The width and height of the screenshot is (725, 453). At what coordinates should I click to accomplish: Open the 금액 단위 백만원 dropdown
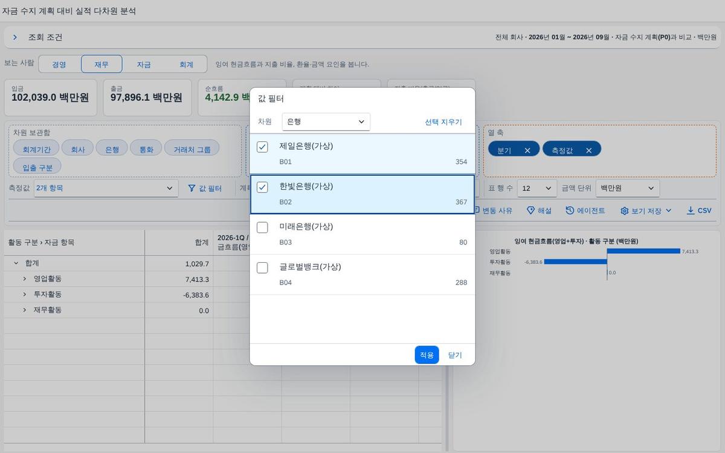click(627, 188)
